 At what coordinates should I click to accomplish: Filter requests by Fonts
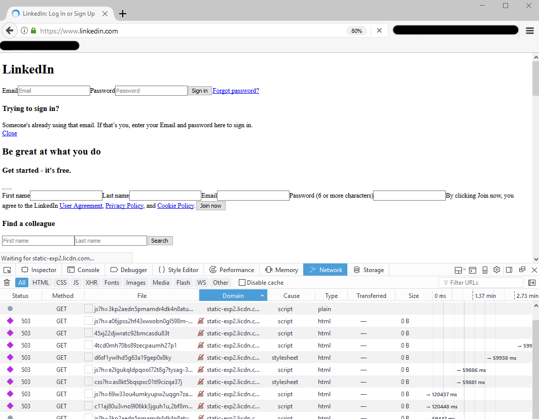click(112, 283)
